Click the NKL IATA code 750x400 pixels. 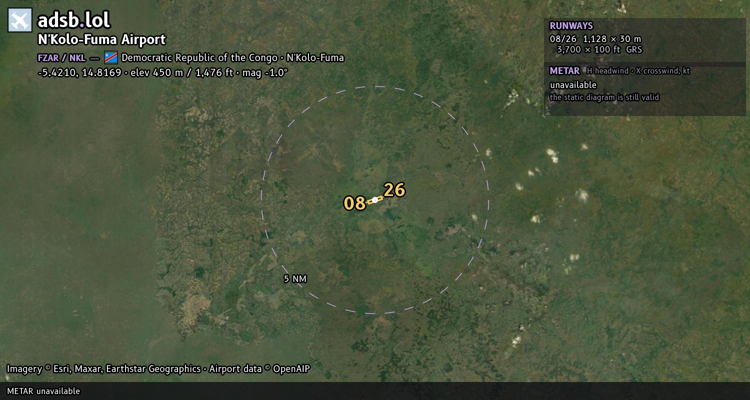click(77, 57)
